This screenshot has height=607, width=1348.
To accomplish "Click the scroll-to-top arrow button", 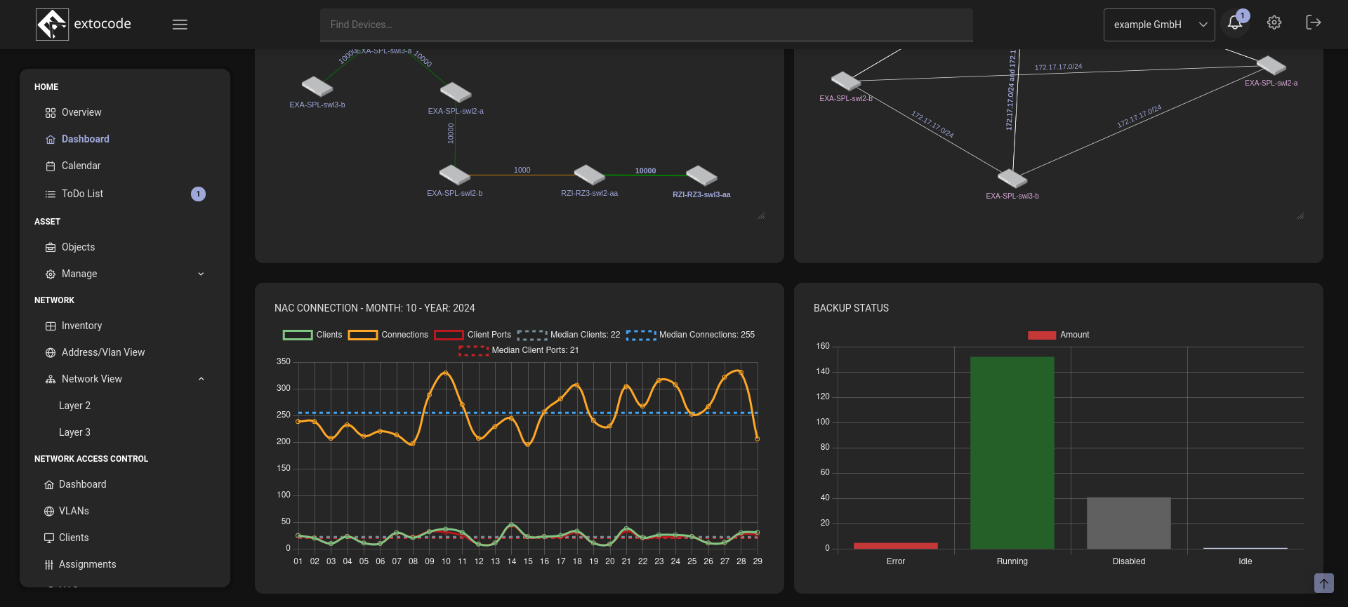I will point(1323,583).
